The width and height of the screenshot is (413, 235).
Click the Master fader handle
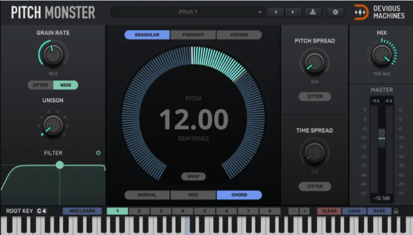point(381,138)
